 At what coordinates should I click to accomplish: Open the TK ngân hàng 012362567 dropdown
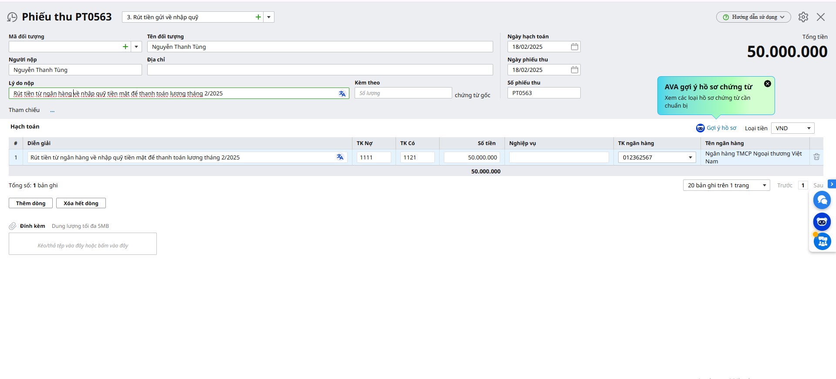click(x=690, y=158)
